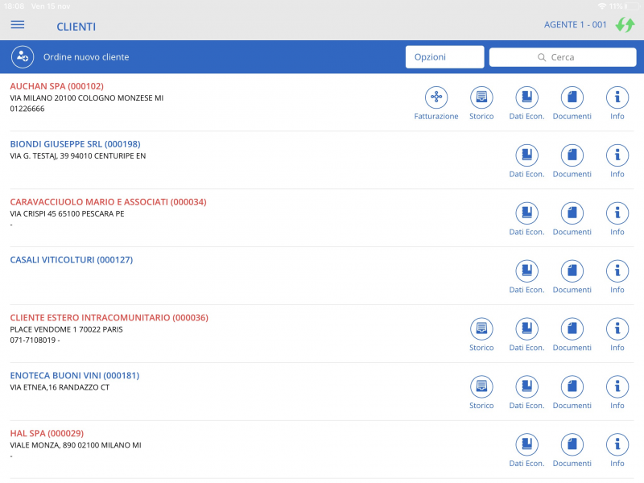Screen dimensions: 644x483
Task: Tap the Opzioni button
Action: 444,56
